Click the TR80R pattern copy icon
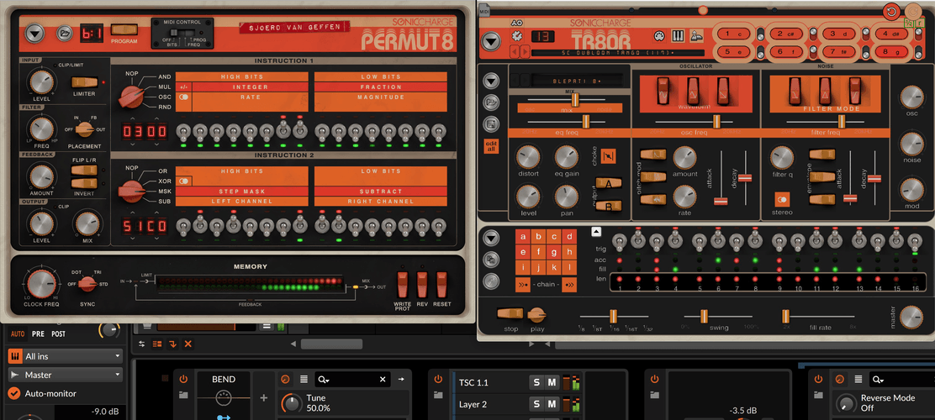935x420 pixels. pos(491,260)
